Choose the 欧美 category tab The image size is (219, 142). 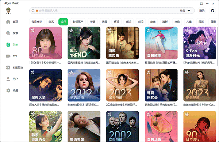click(x=153, y=22)
